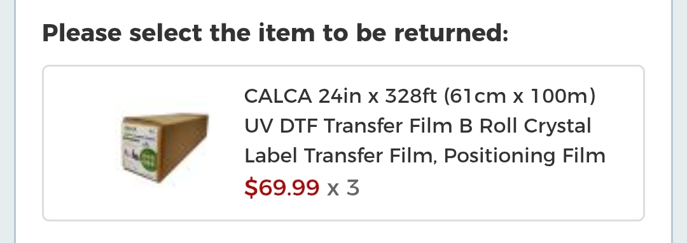687x243 pixels.
Task: Select the CALCA UV DTF film item card
Action: point(343,143)
